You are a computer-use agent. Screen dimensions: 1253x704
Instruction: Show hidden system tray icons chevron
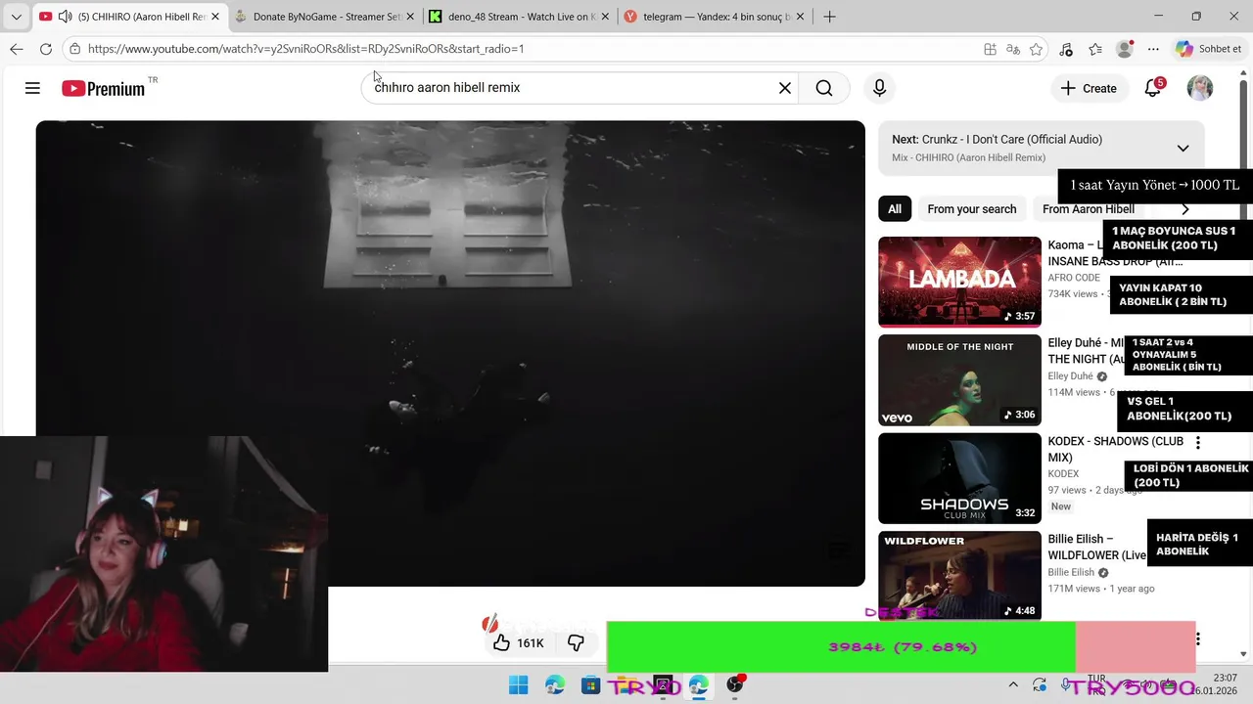click(1013, 685)
